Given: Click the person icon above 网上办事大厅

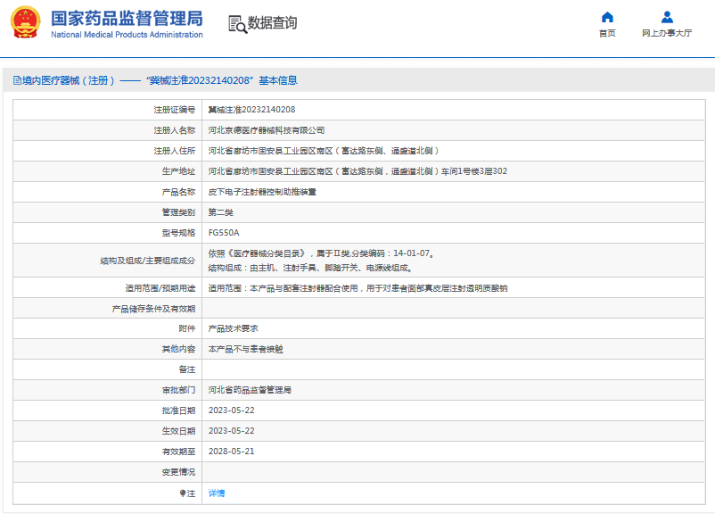Looking at the screenshot, I should coord(665,16).
